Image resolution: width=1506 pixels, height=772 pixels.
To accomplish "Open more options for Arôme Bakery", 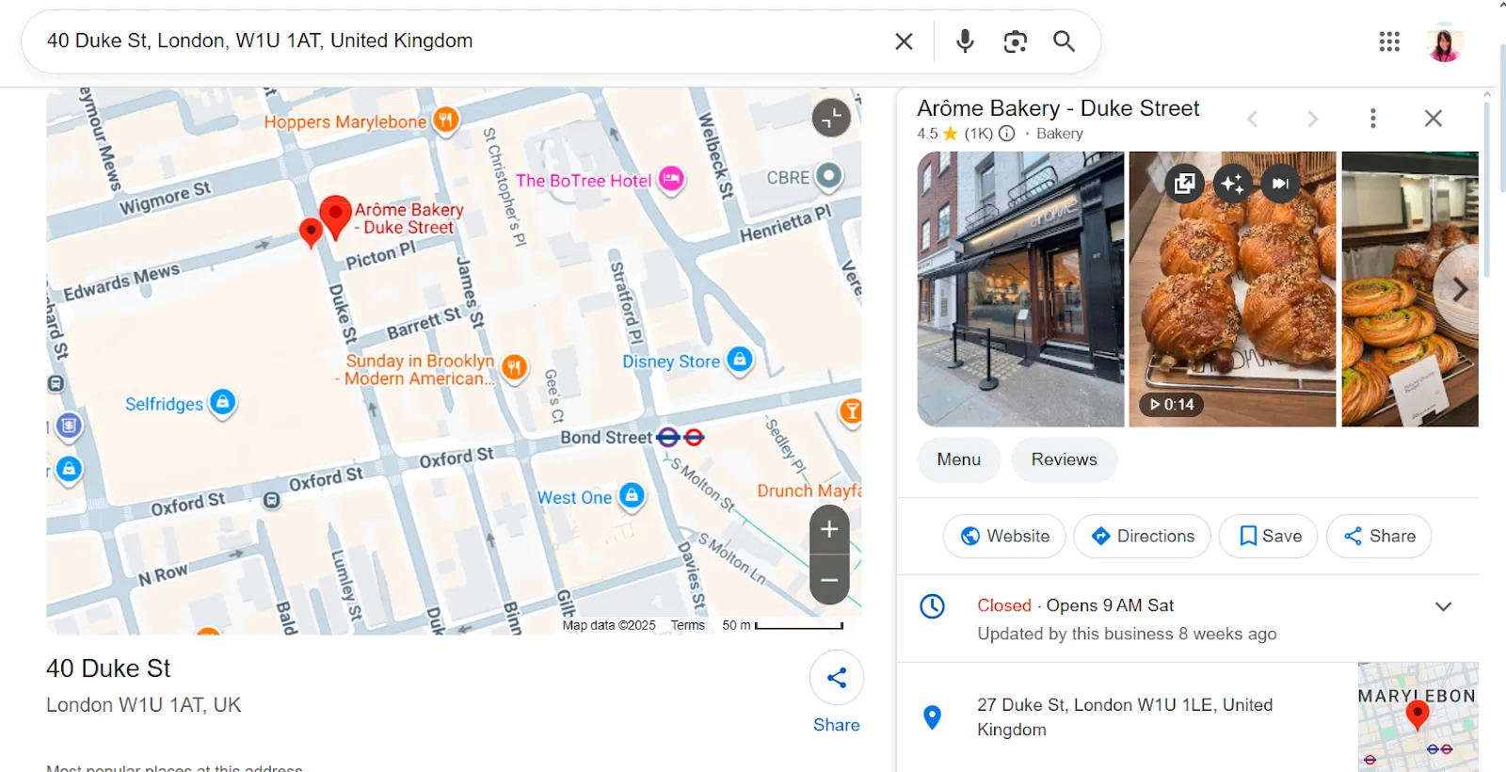I will click(x=1372, y=118).
